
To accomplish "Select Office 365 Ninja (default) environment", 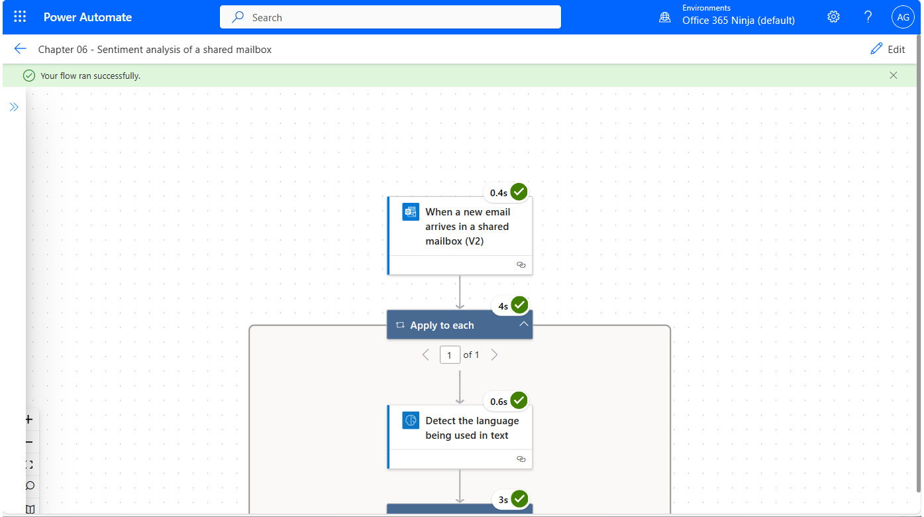I will pos(739,21).
